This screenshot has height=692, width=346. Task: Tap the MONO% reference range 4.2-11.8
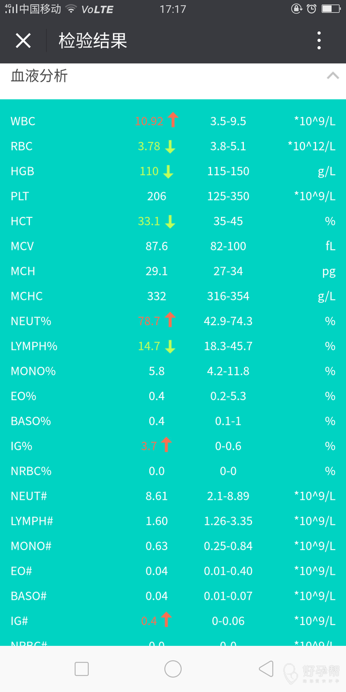point(228,371)
